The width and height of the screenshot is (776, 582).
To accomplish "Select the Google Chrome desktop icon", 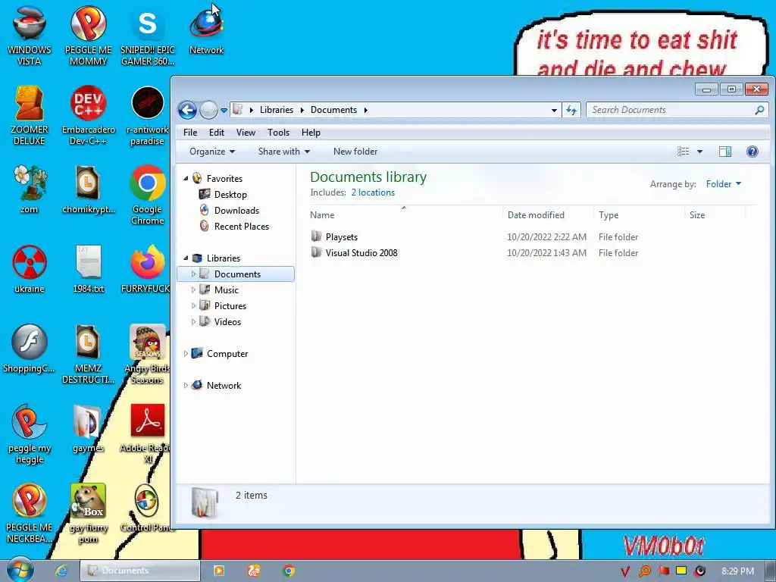I will click(x=148, y=195).
